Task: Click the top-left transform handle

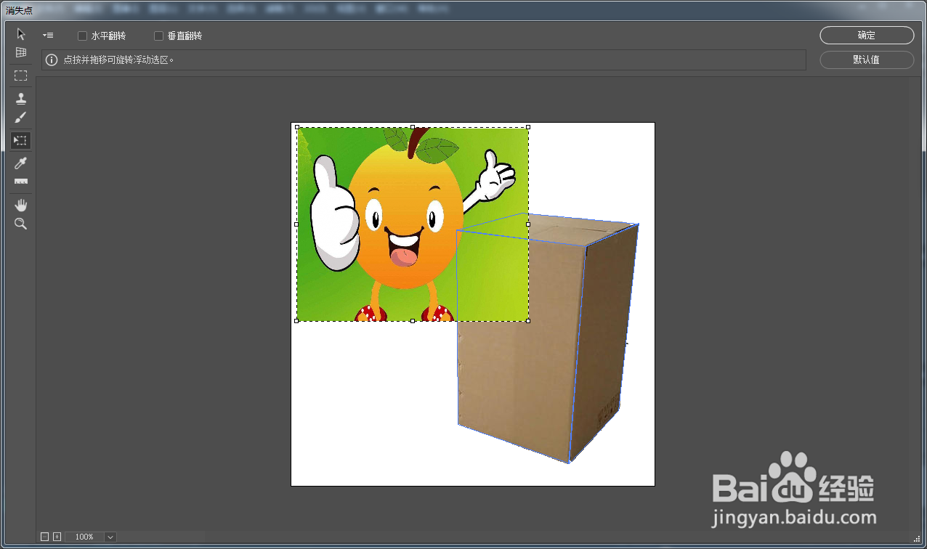Action: [297, 127]
